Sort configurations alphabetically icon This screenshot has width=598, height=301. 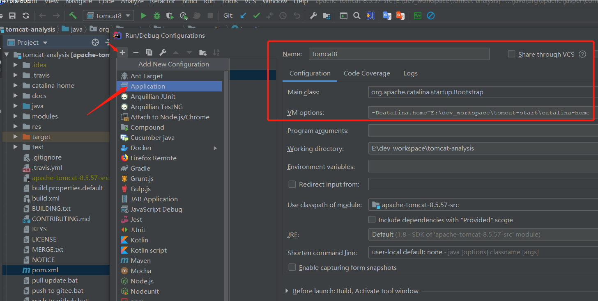(216, 52)
